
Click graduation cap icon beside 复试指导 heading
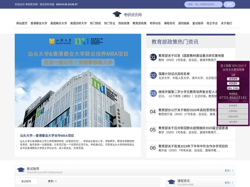point(21,170)
